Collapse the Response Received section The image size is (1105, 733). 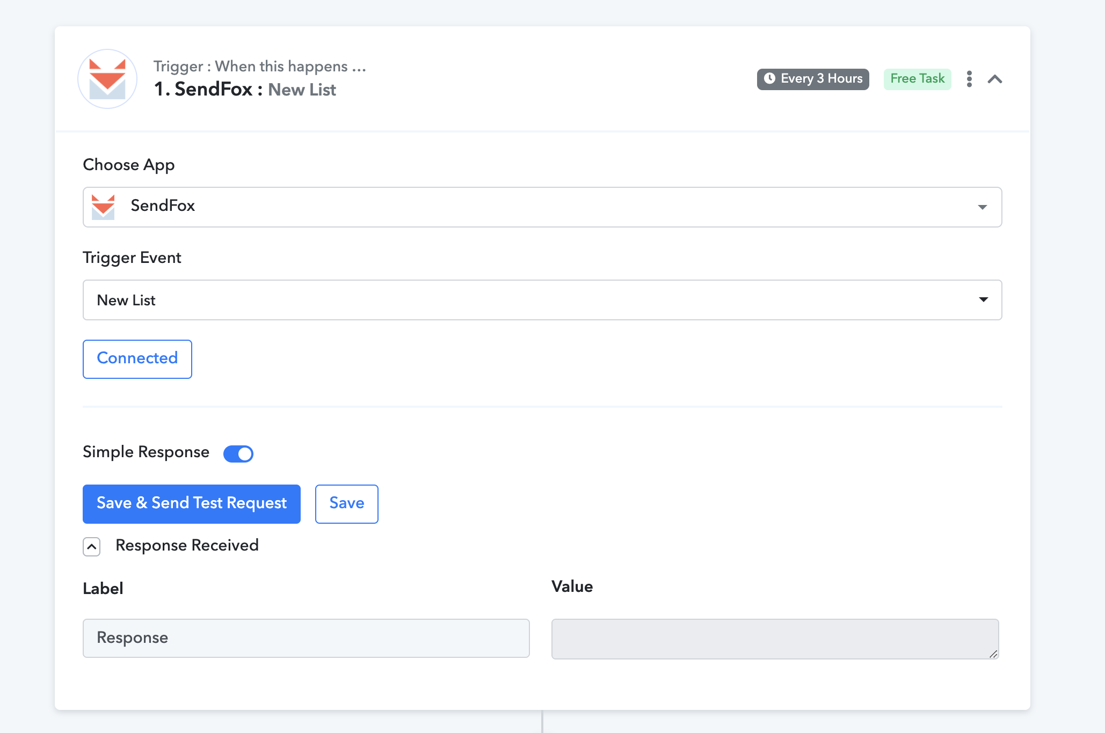pyautogui.click(x=92, y=547)
